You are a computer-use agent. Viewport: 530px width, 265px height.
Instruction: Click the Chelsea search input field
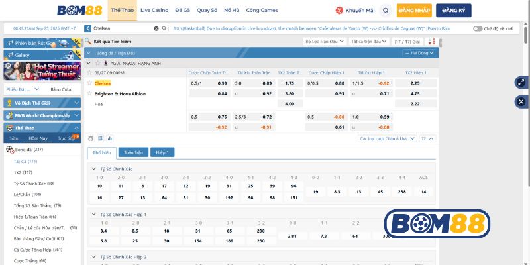[123, 28]
